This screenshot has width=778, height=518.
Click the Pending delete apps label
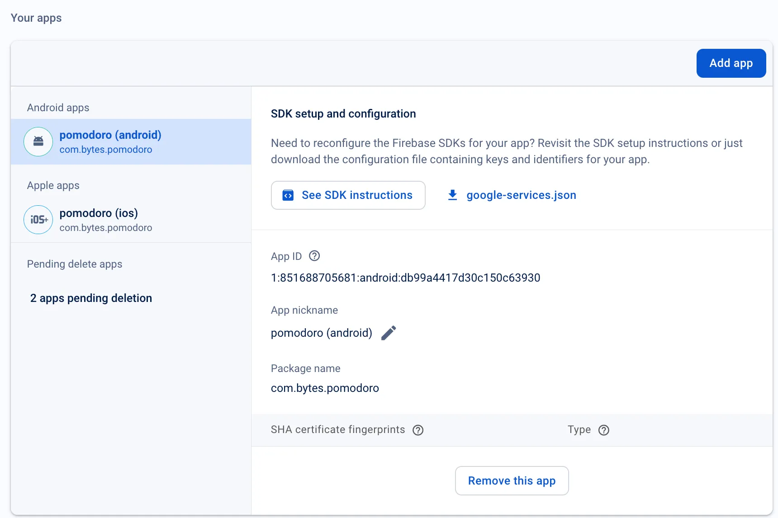pos(75,264)
